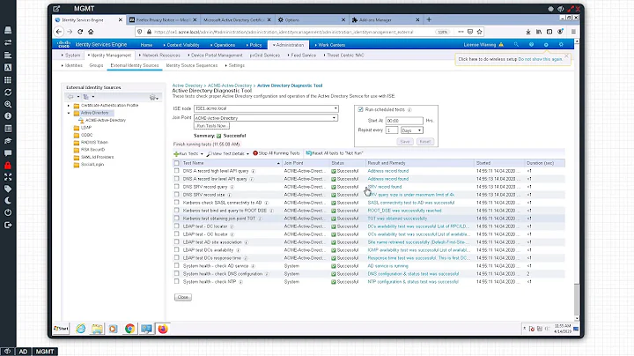634x356 pixels.
Task: Click the Do not show this again link
Action: pos(540,59)
